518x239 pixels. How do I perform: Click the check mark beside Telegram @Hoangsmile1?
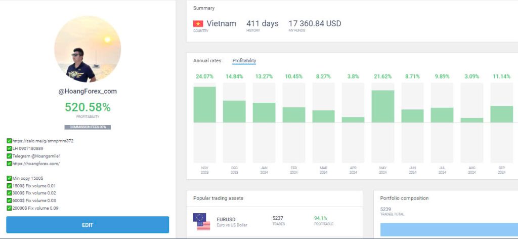[x=9, y=156]
